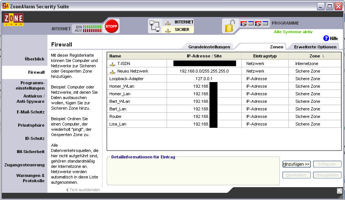Open Antivirus / Anti-Spyware section
Image resolution: width=345 pixels, height=200 pixels.
click(x=31, y=99)
